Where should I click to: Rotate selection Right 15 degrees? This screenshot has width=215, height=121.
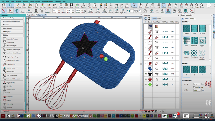tap(123, 11)
